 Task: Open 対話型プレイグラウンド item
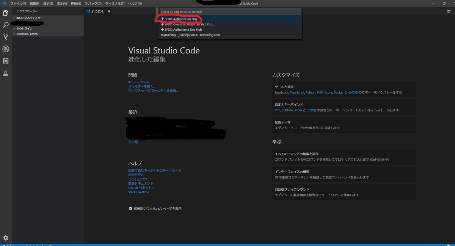344,192
